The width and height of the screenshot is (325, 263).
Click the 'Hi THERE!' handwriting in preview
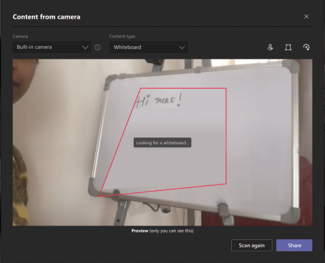[159, 100]
